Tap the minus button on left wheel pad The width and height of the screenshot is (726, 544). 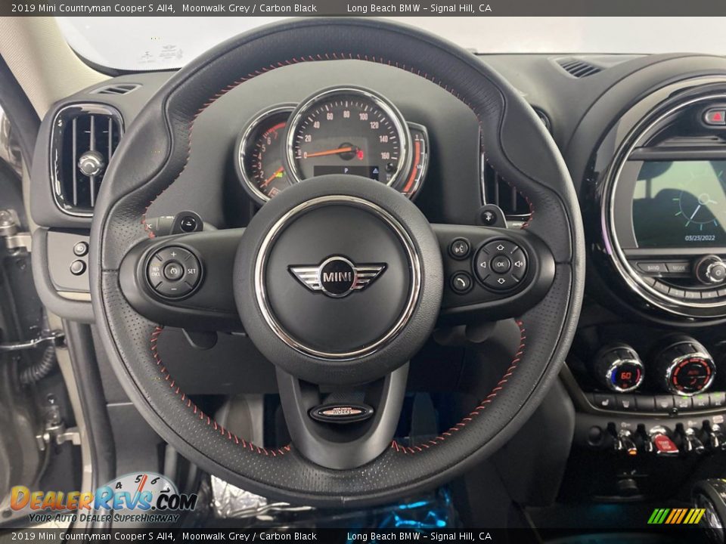tap(174, 289)
